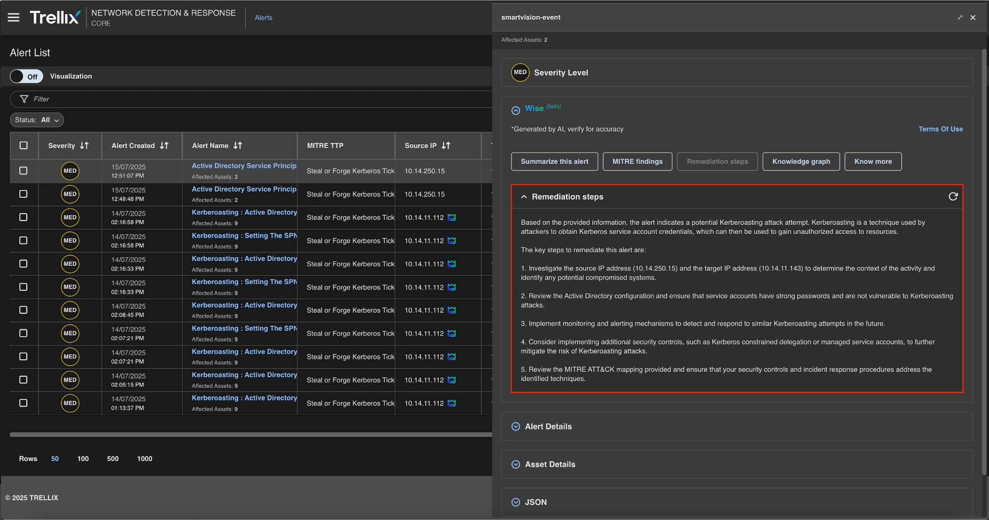Open the Terms Of Use link
The height and width of the screenshot is (520, 989).
[940, 129]
